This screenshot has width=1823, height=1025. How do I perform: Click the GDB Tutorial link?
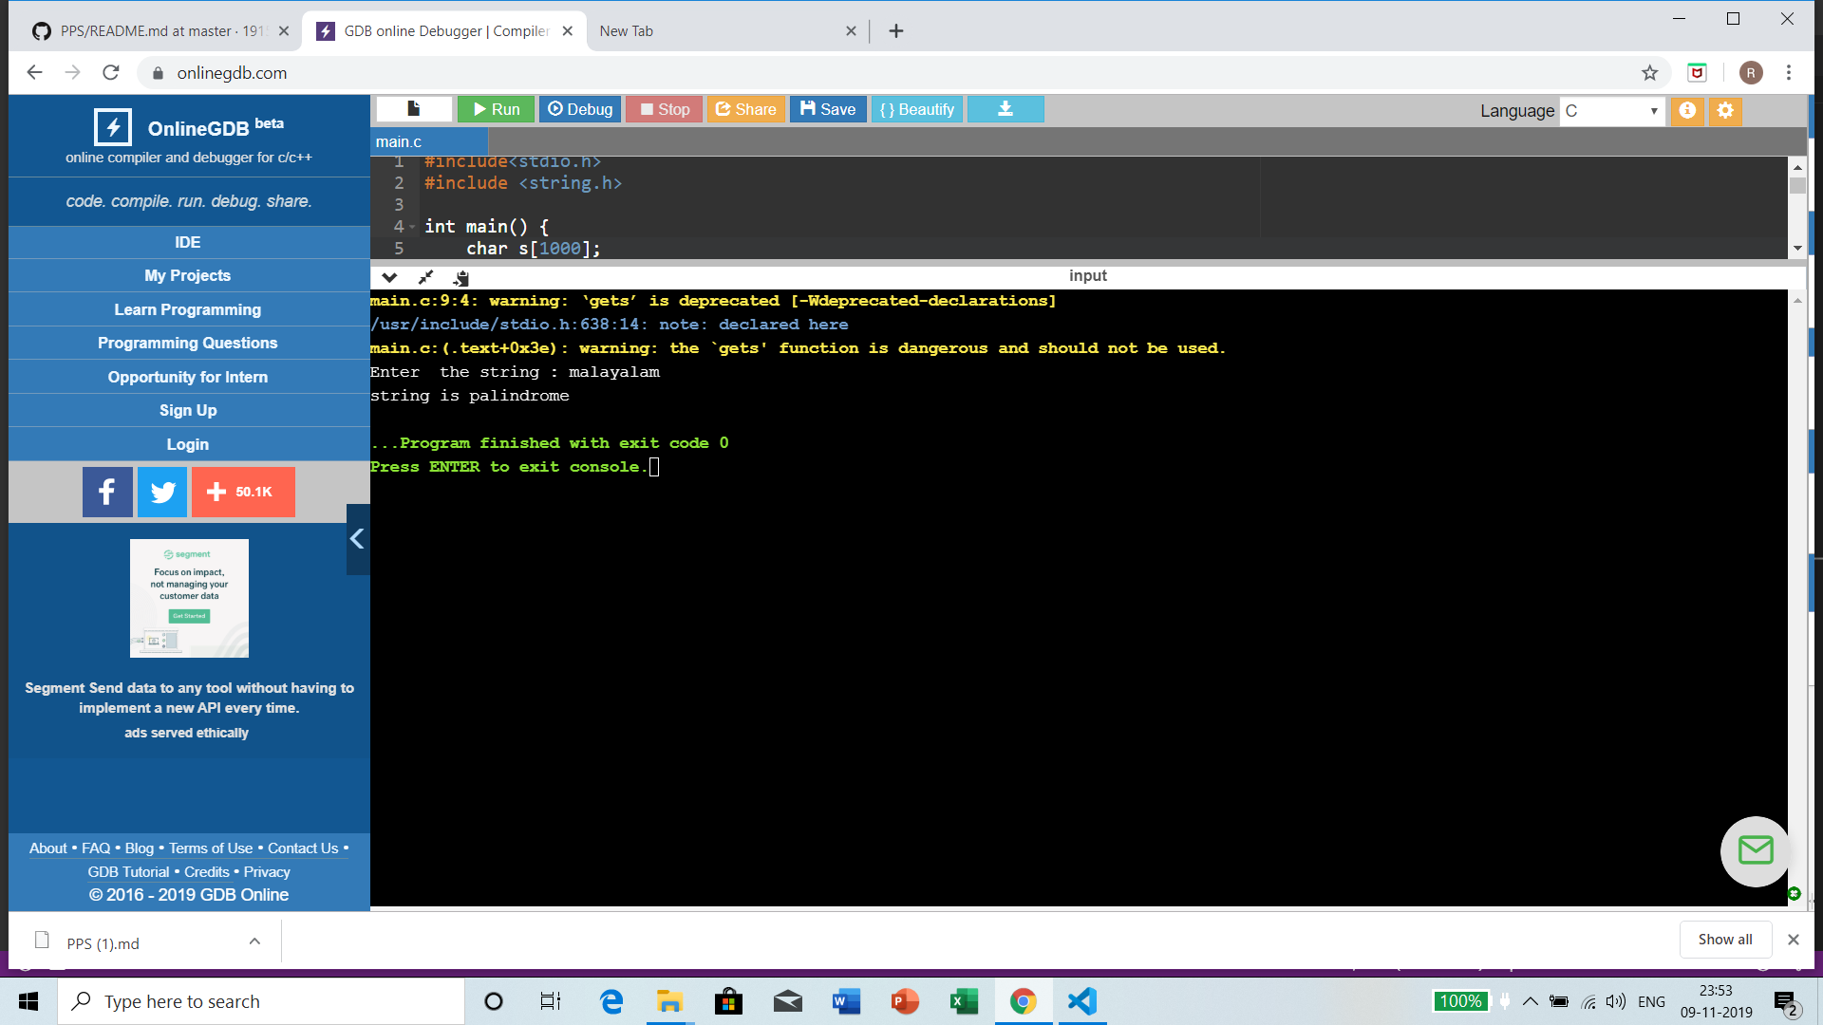pos(128,871)
